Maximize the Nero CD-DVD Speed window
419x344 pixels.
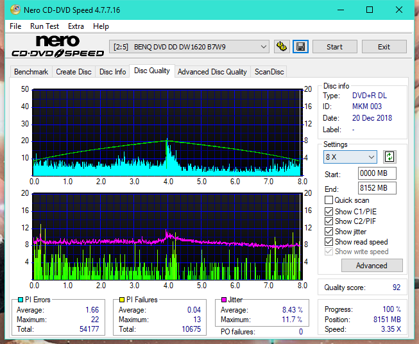[370, 10]
